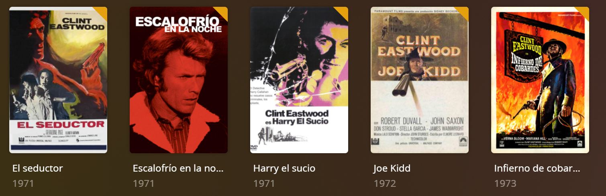Open the Infierno de cobardes poster
The image size is (606, 196).
pyautogui.click(x=540, y=80)
